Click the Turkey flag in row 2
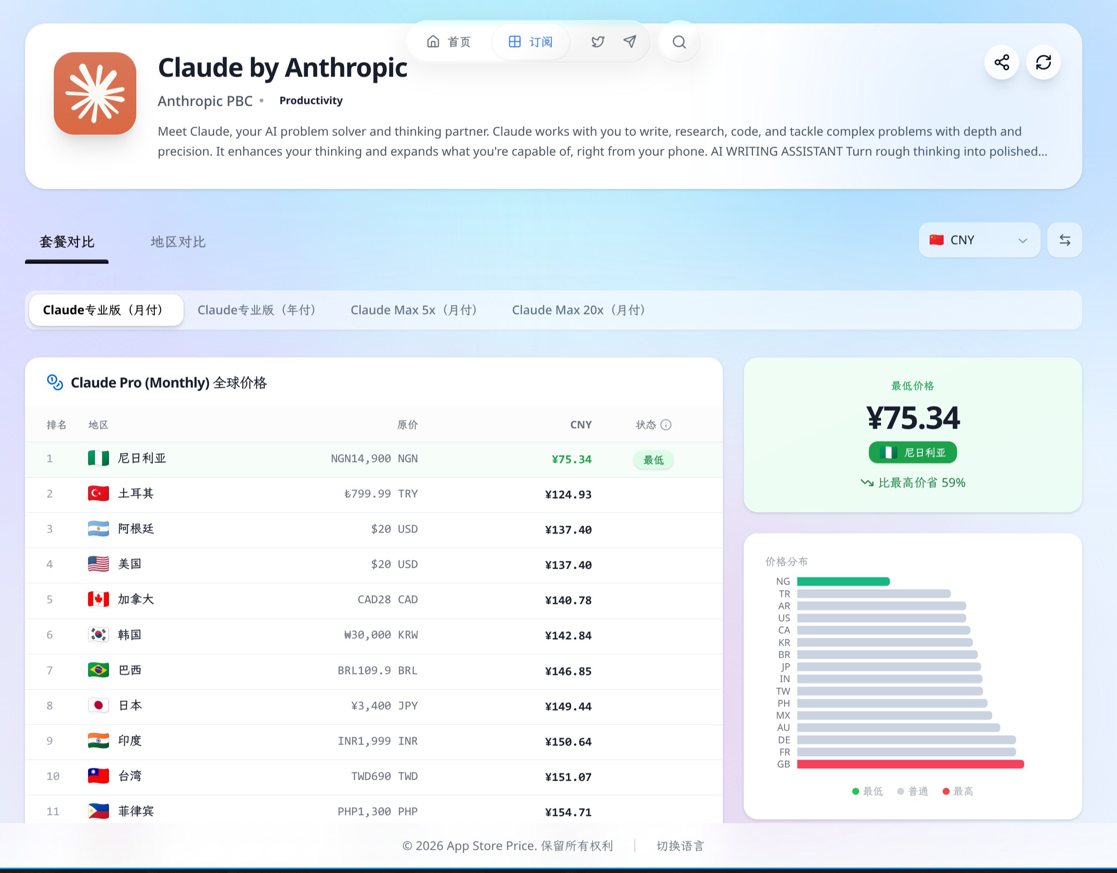1117x873 pixels. click(x=98, y=493)
